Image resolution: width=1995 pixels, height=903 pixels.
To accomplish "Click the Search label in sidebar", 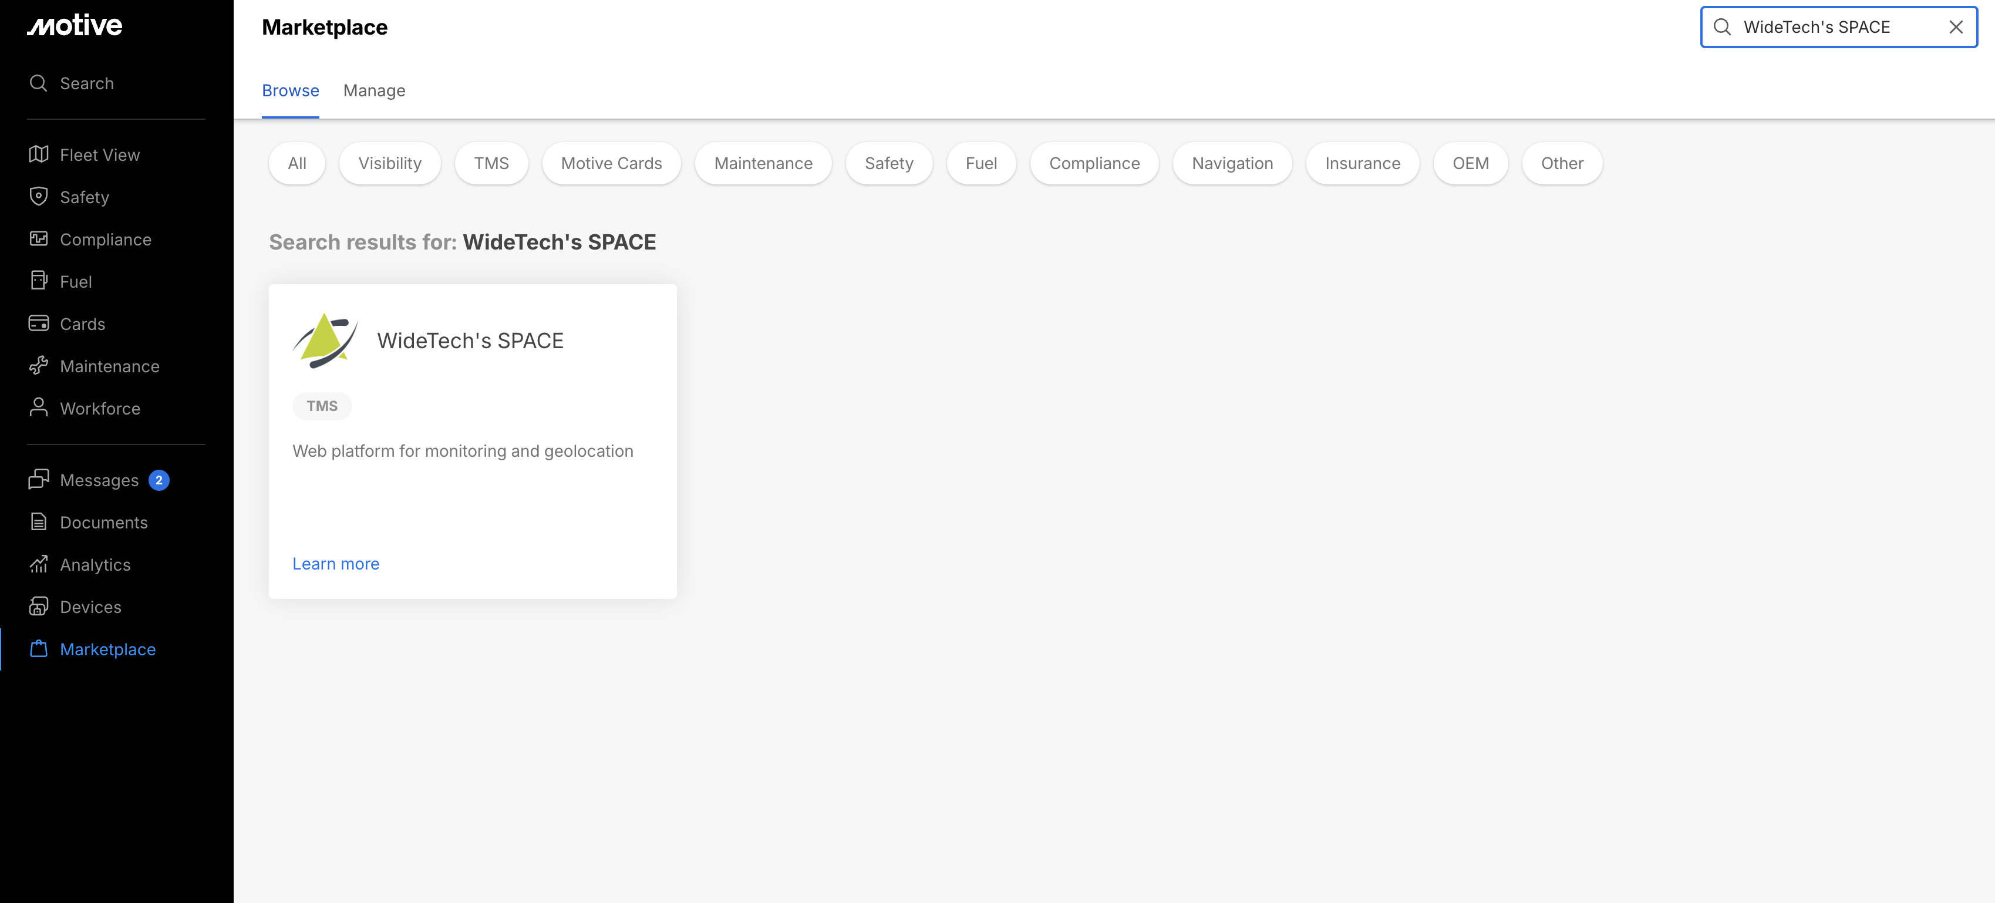I will point(87,83).
